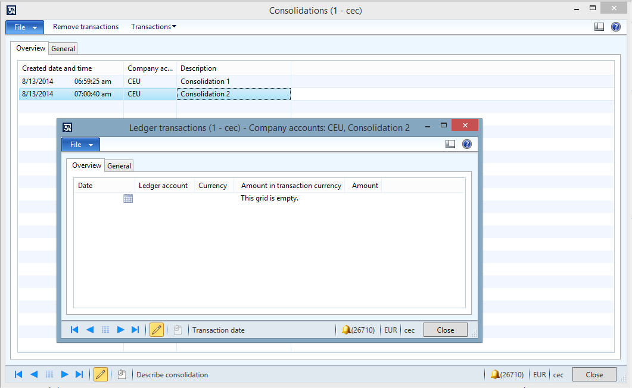Click Remove transactions in the toolbar
Screen dimensions: 632x388
tap(86, 27)
